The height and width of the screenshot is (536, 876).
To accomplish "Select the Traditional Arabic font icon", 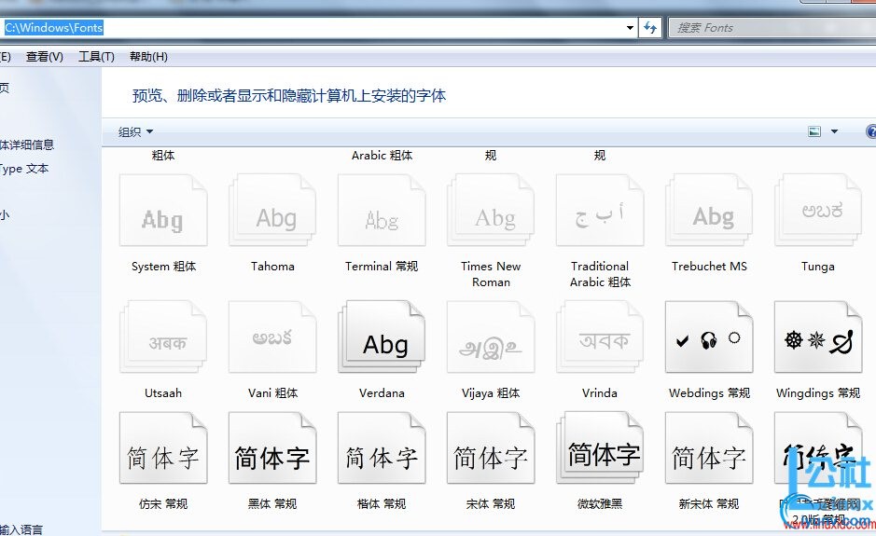I will (600, 210).
